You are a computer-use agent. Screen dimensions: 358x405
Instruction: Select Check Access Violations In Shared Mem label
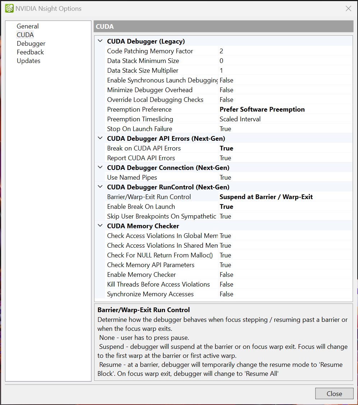(x=162, y=246)
